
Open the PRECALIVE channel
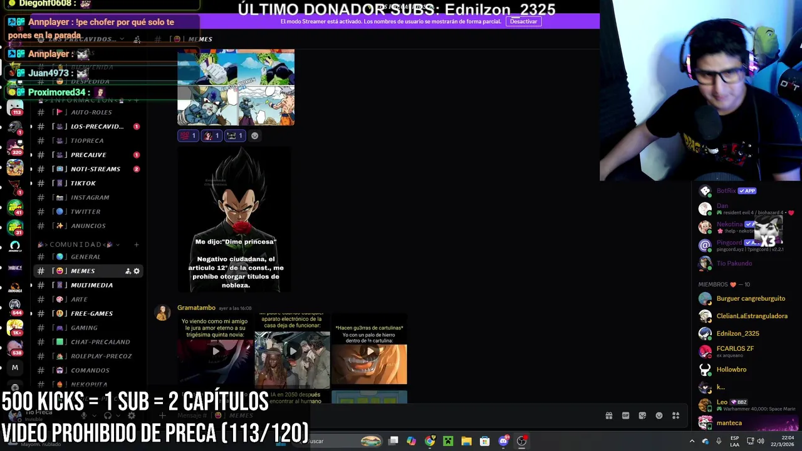pyautogui.click(x=88, y=155)
